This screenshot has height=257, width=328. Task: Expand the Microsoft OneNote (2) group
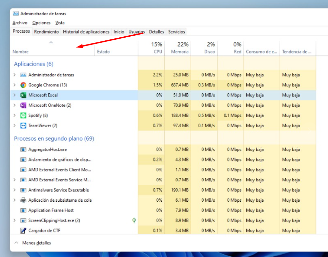(x=15, y=105)
